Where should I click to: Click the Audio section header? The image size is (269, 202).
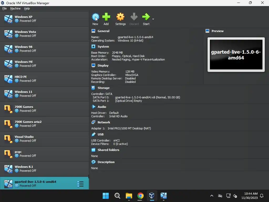pyautogui.click(x=102, y=107)
